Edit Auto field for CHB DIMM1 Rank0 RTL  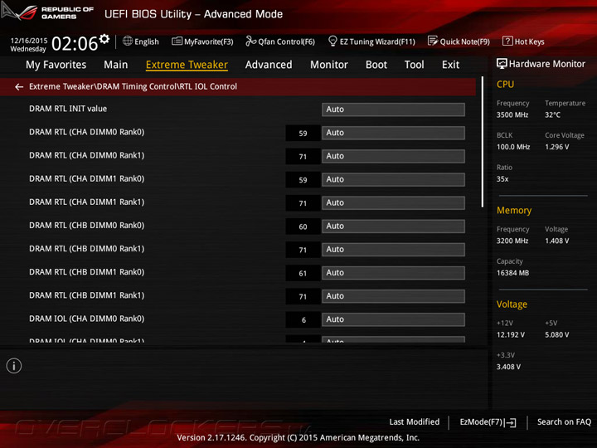coord(393,273)
